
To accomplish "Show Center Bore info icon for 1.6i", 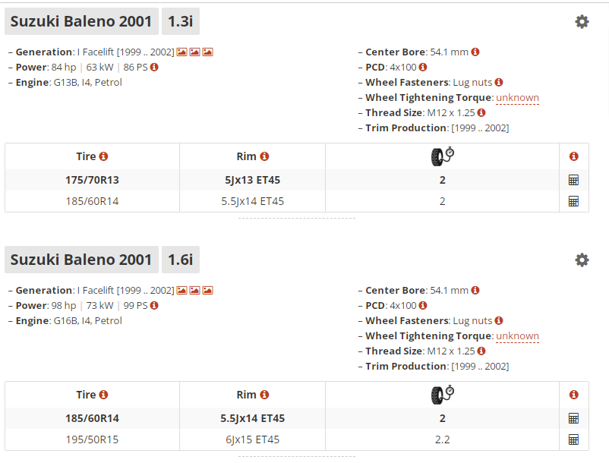I will 475,290.
